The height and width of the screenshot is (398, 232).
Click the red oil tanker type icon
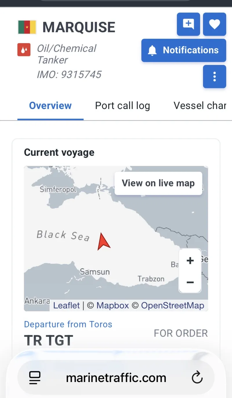coord(24,49)
